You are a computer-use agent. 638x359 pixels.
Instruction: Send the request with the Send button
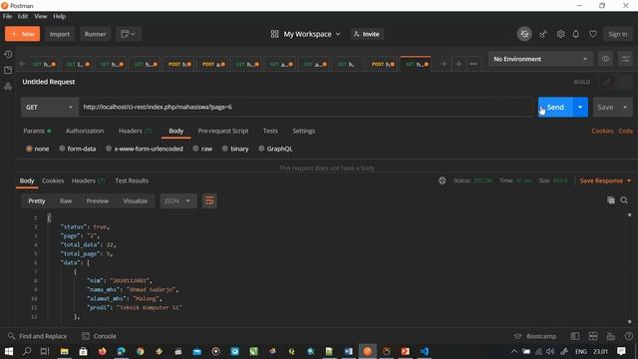click(x=555, y=107)
